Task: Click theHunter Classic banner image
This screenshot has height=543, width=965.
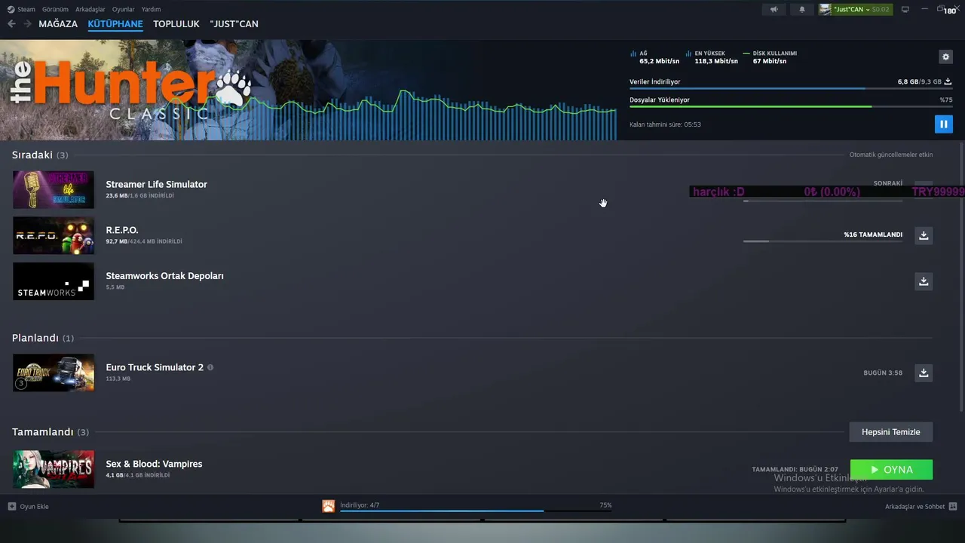Action: click(x=308, y=90)
